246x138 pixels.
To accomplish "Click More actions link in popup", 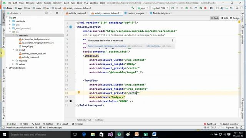I will tap(153, 46).
